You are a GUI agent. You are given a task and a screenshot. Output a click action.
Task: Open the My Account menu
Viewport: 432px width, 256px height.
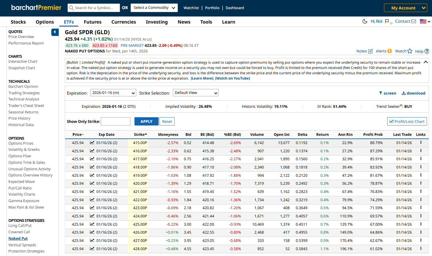pyautogui.click(x=405, y=8)
